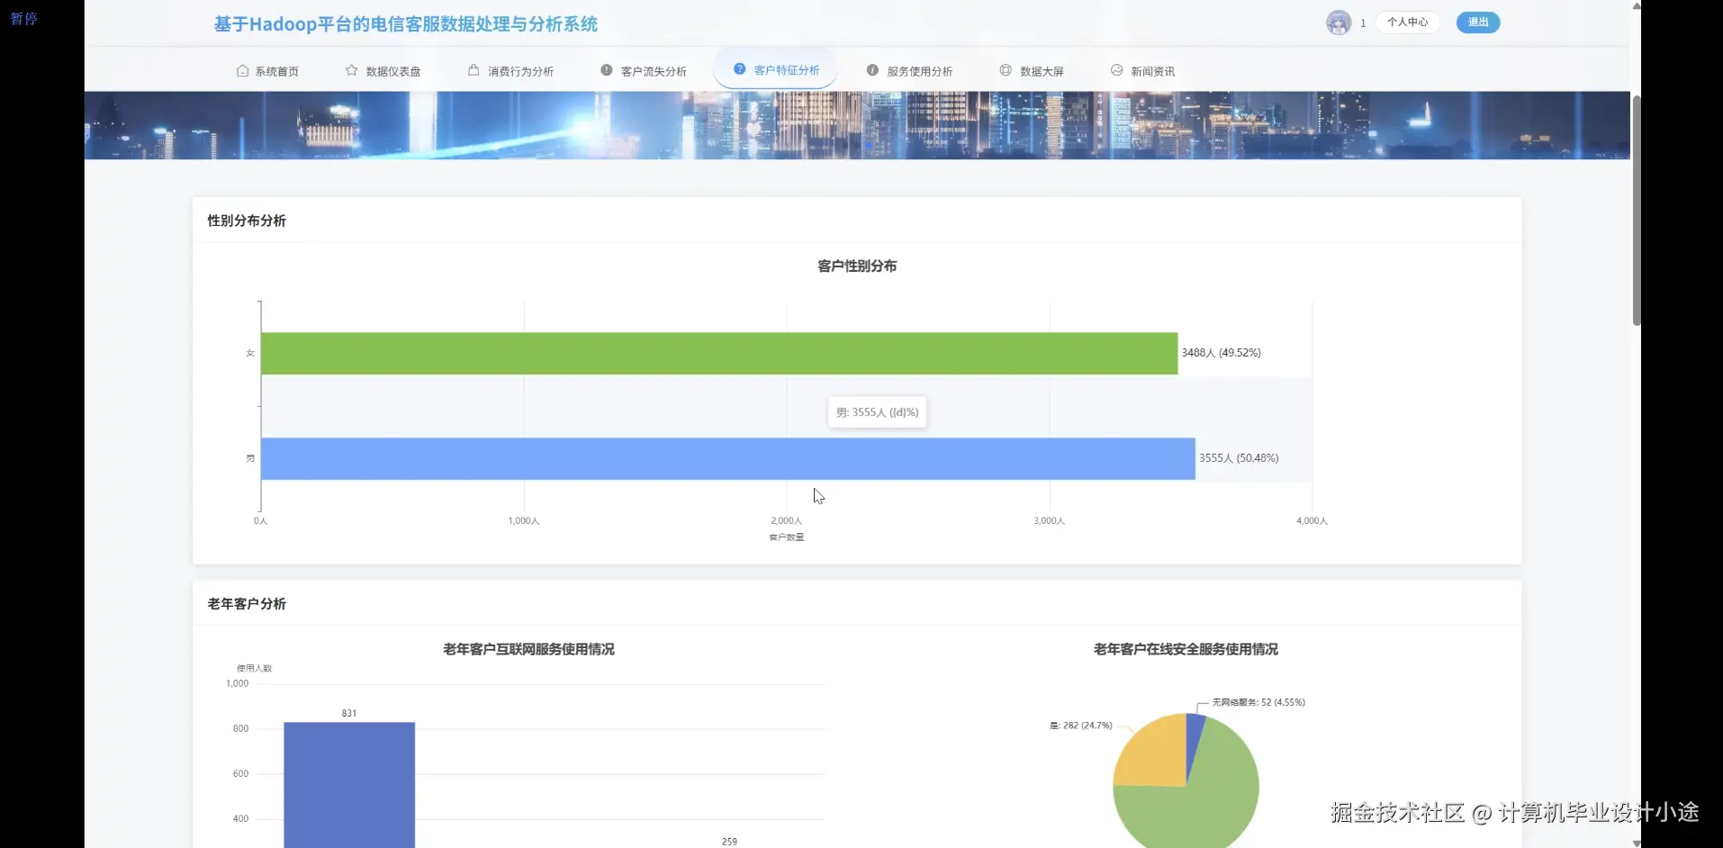Click the 使用人数 axis label

(254, 668)
